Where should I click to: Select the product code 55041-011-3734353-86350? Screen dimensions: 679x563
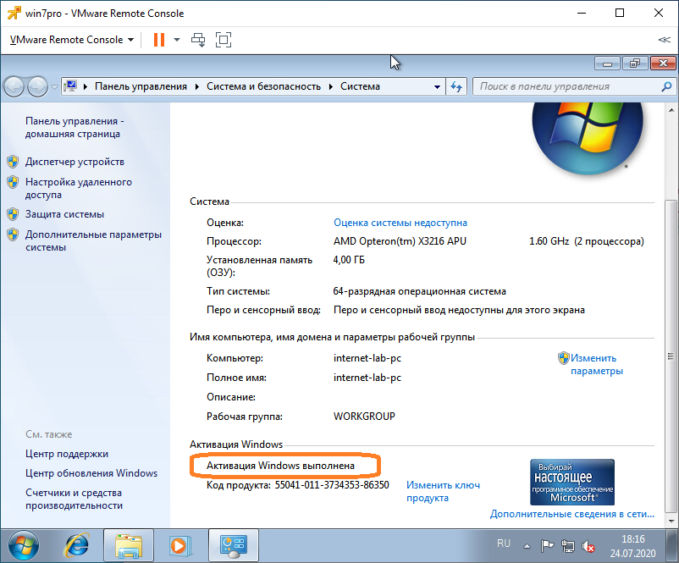332,484
